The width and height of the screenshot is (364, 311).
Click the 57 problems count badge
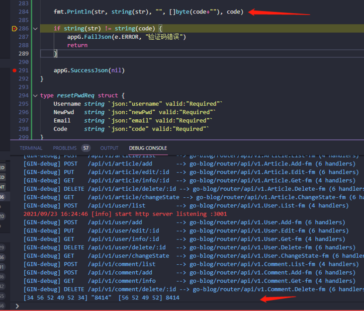point(86,148)
